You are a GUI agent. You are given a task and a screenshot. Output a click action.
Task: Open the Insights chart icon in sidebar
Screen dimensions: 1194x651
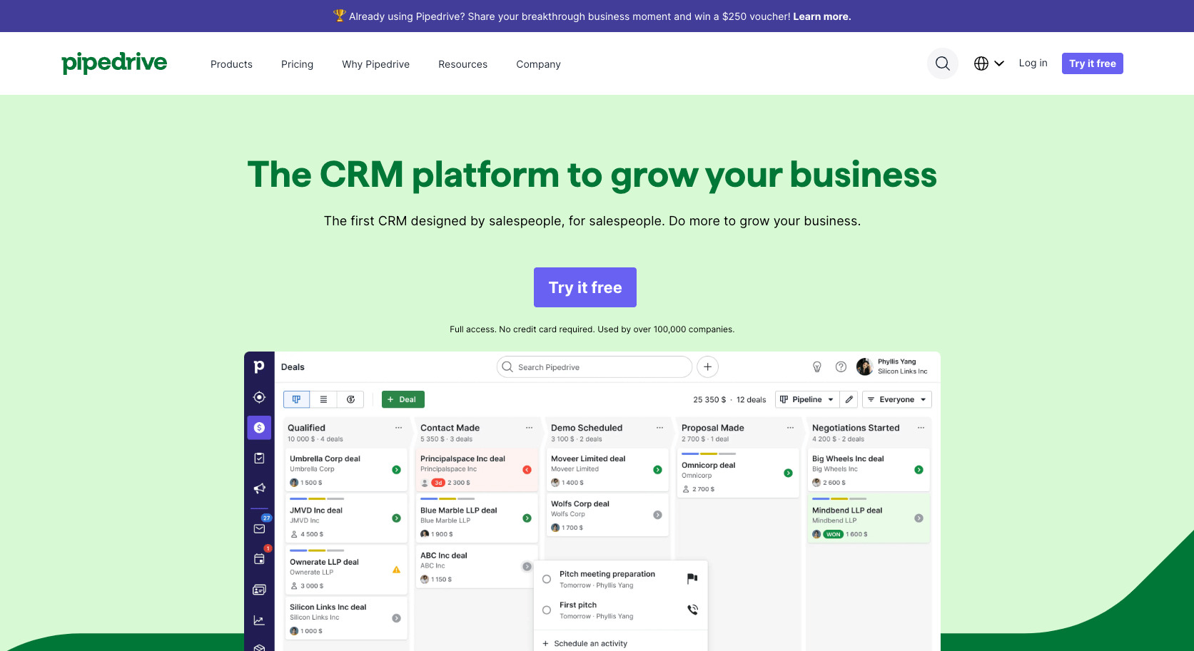(259, 620)
